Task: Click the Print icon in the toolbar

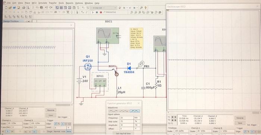Action: 23,7
